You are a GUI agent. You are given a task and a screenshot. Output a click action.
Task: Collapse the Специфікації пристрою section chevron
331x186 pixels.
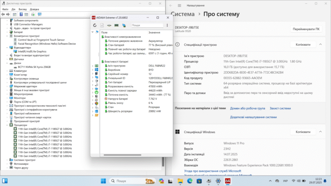coord(321,44)
